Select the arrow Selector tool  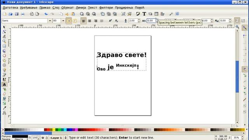pyautogui.click(x=4, y=27)
